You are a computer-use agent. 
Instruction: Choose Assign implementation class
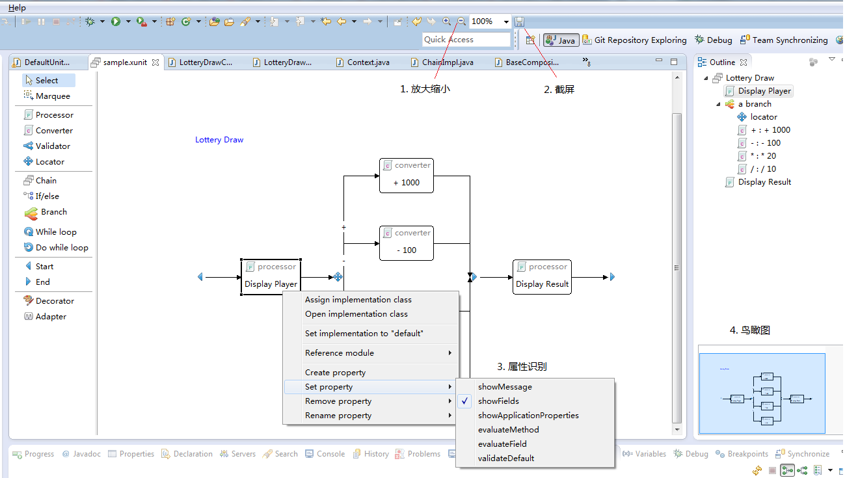371,299
